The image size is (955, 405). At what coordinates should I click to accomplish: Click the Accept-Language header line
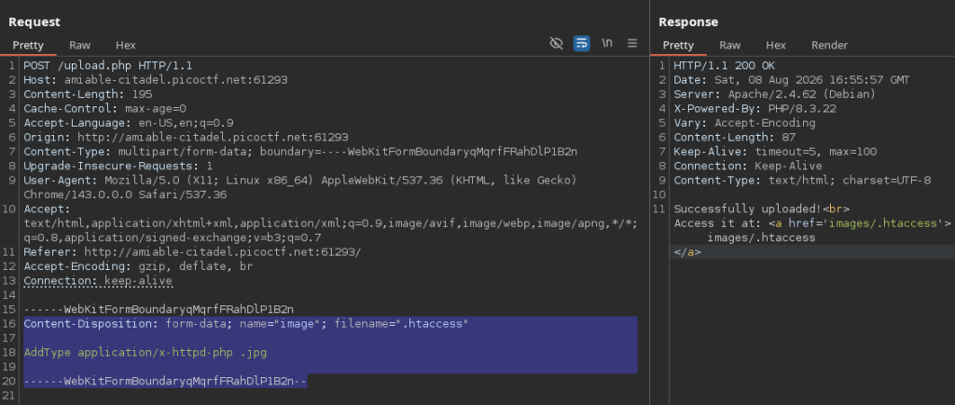tap(129, 123)
